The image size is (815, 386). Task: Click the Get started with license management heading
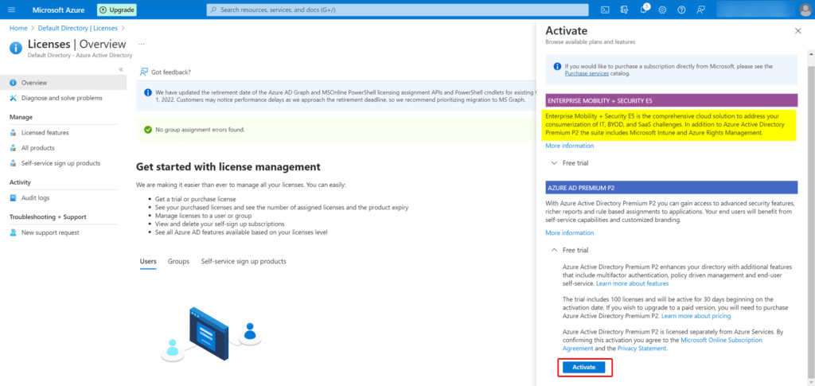228,167
